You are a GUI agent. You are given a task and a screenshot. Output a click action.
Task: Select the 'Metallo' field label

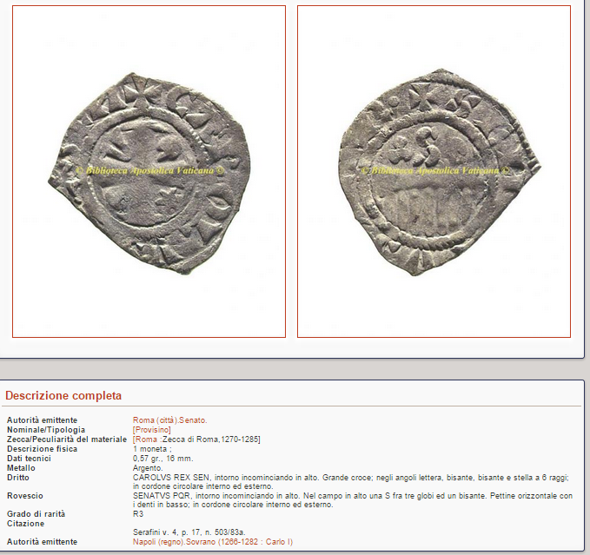pos(21,468)
